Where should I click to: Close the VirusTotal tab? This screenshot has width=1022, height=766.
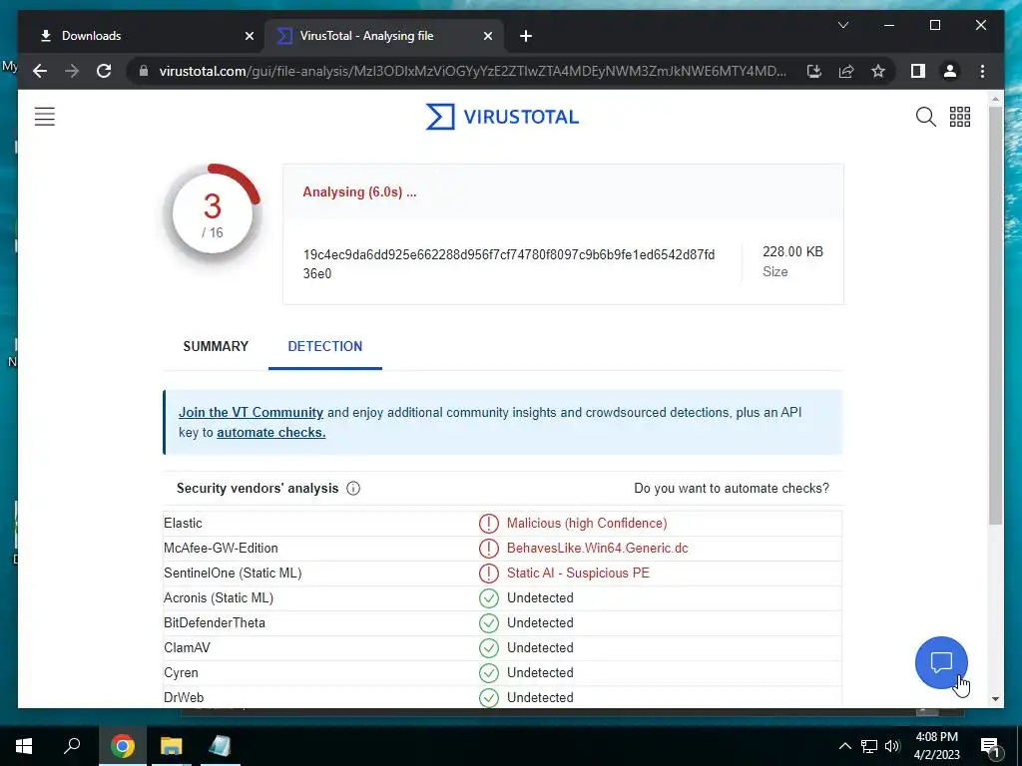(x=487, y=36)
